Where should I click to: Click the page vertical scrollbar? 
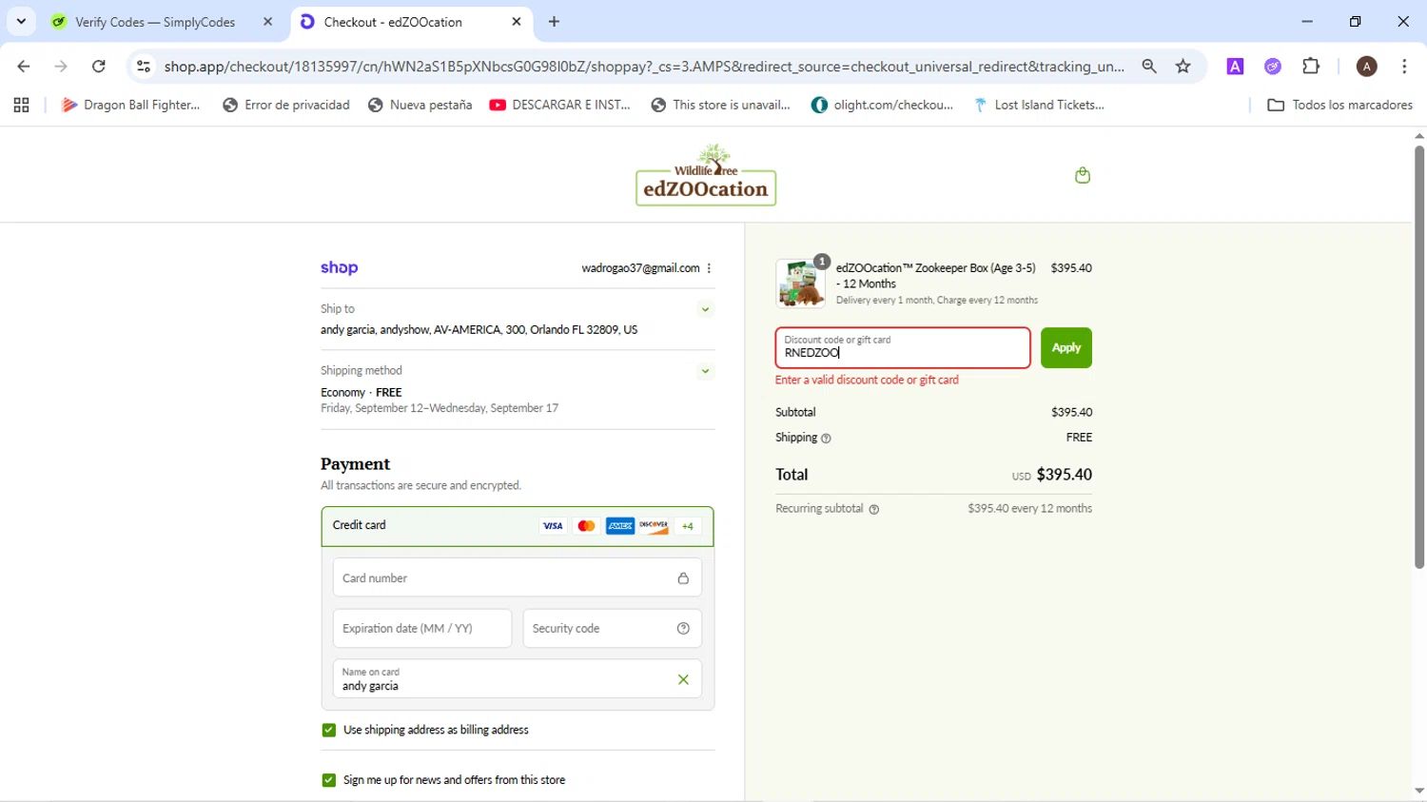pyautogui.click(x=1418, y=357)
